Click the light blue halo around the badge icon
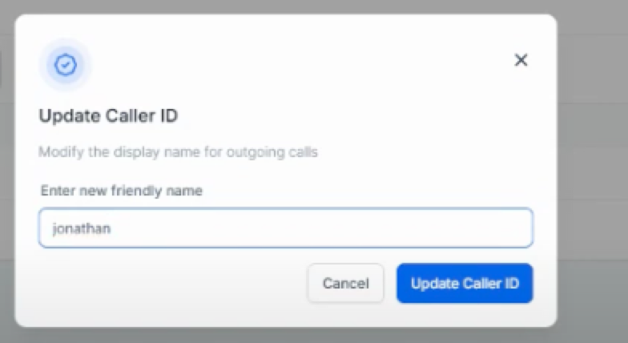Image resolution: width=628 pixels, height=343 pixels. (43, 65)
